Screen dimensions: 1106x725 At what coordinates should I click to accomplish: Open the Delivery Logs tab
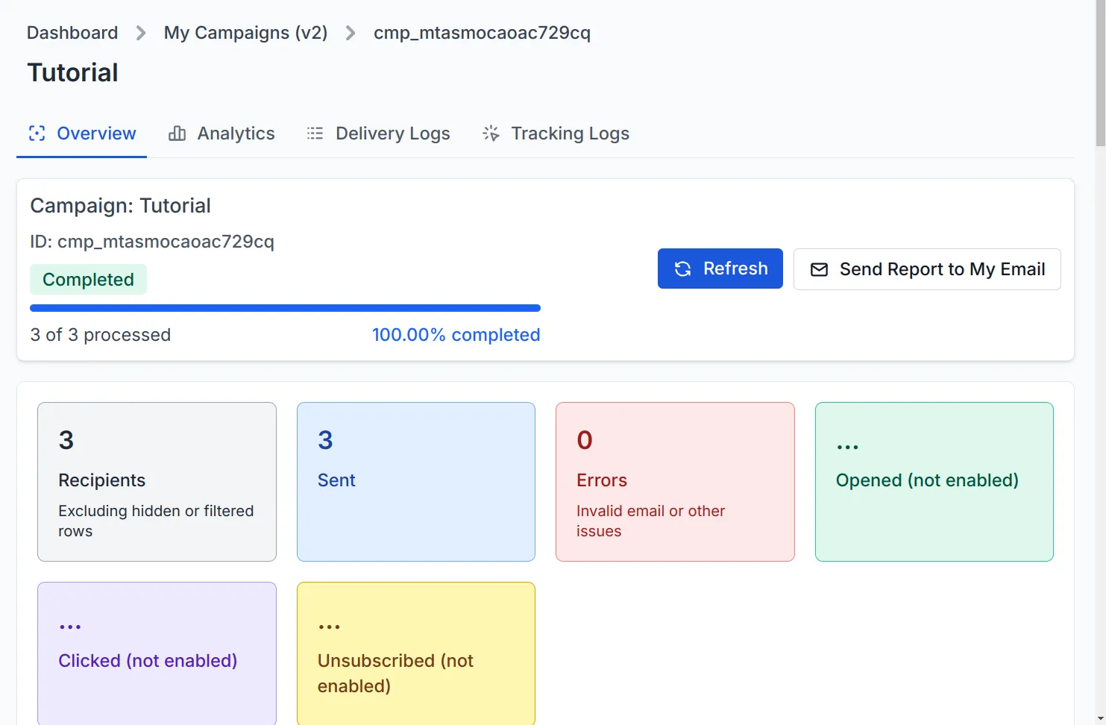[378, 133]
